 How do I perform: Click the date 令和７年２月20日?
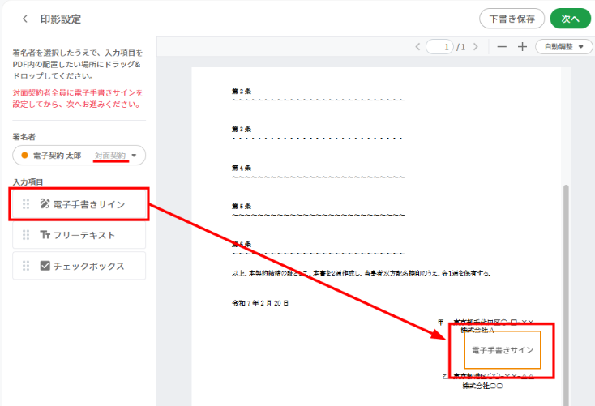pos(260,303)
